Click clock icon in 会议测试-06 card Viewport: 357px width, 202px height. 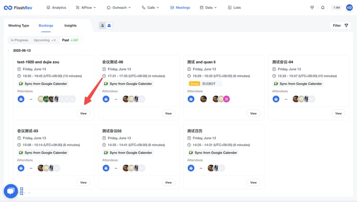(104, 76)
